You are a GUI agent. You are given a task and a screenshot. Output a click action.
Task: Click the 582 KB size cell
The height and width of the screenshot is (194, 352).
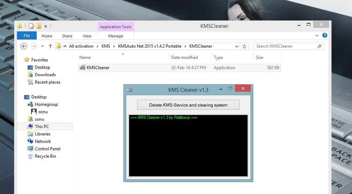click(x=273, y=68)
